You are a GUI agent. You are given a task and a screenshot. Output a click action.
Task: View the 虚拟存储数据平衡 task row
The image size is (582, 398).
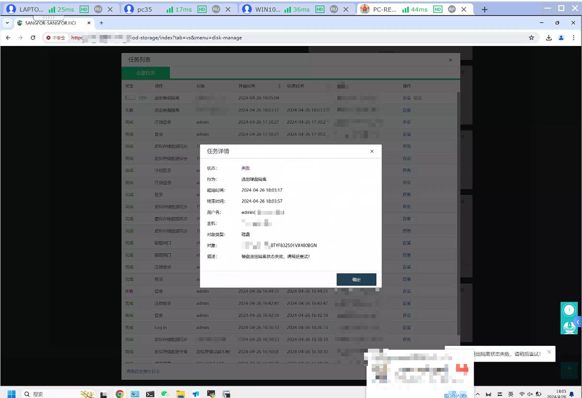coord(407,352)
